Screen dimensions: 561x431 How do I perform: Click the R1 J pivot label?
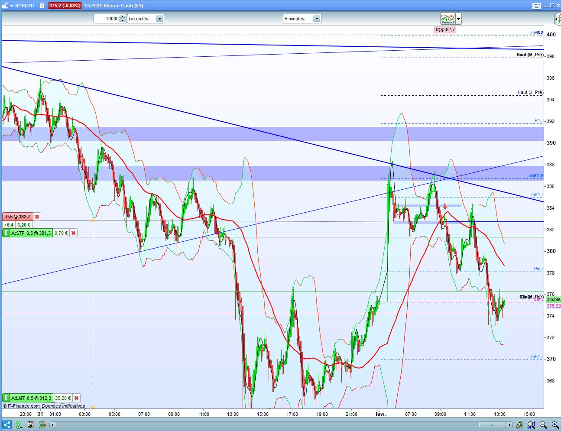click(x=538, y=121)
